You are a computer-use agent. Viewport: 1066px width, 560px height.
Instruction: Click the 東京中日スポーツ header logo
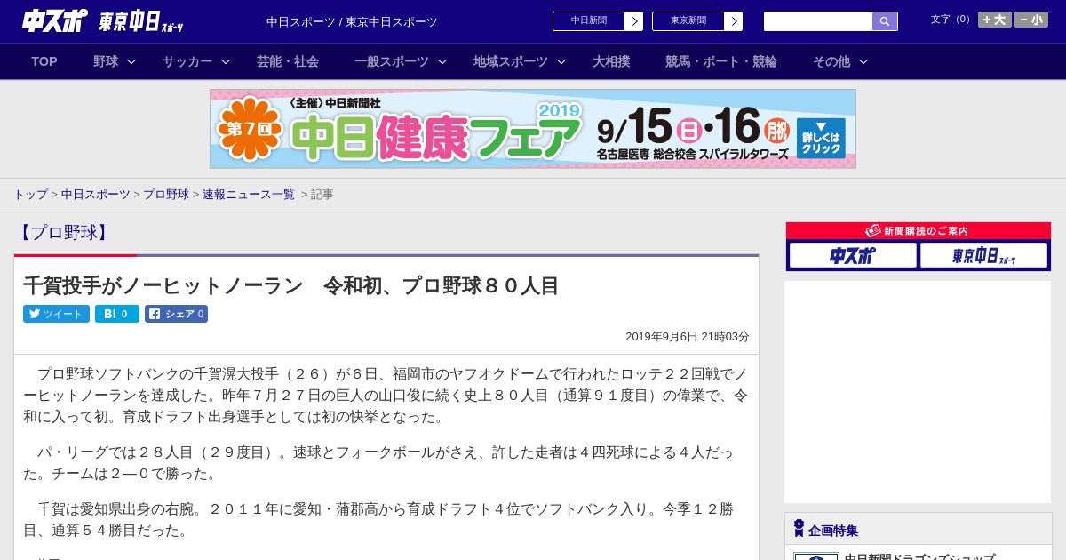(141, 21)
